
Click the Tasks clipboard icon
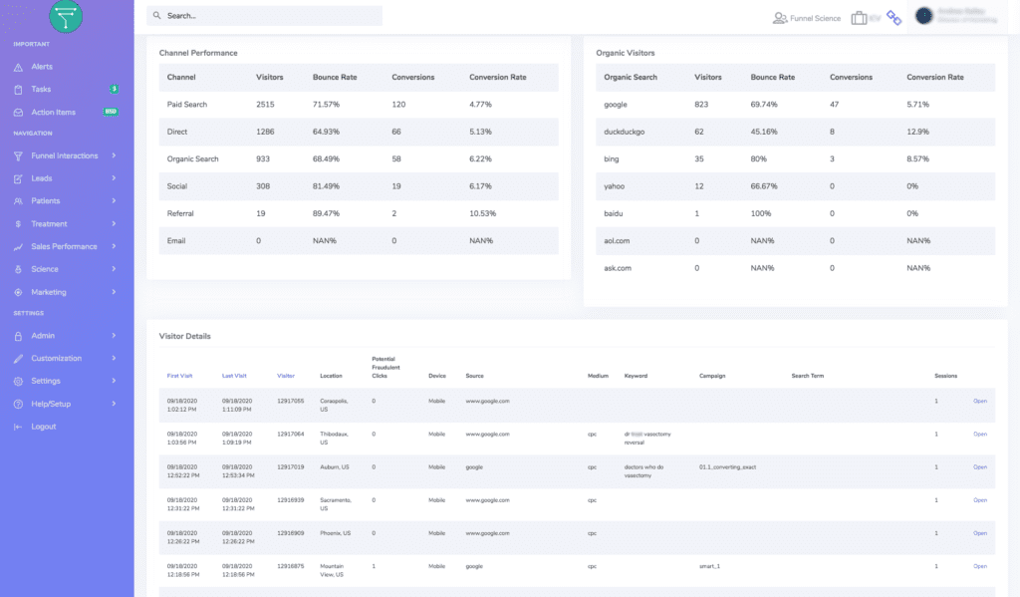tap(19, 90)
